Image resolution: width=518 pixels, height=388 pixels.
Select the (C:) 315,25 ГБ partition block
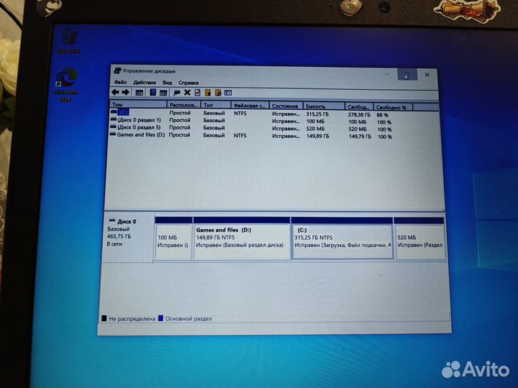point(342,239)
